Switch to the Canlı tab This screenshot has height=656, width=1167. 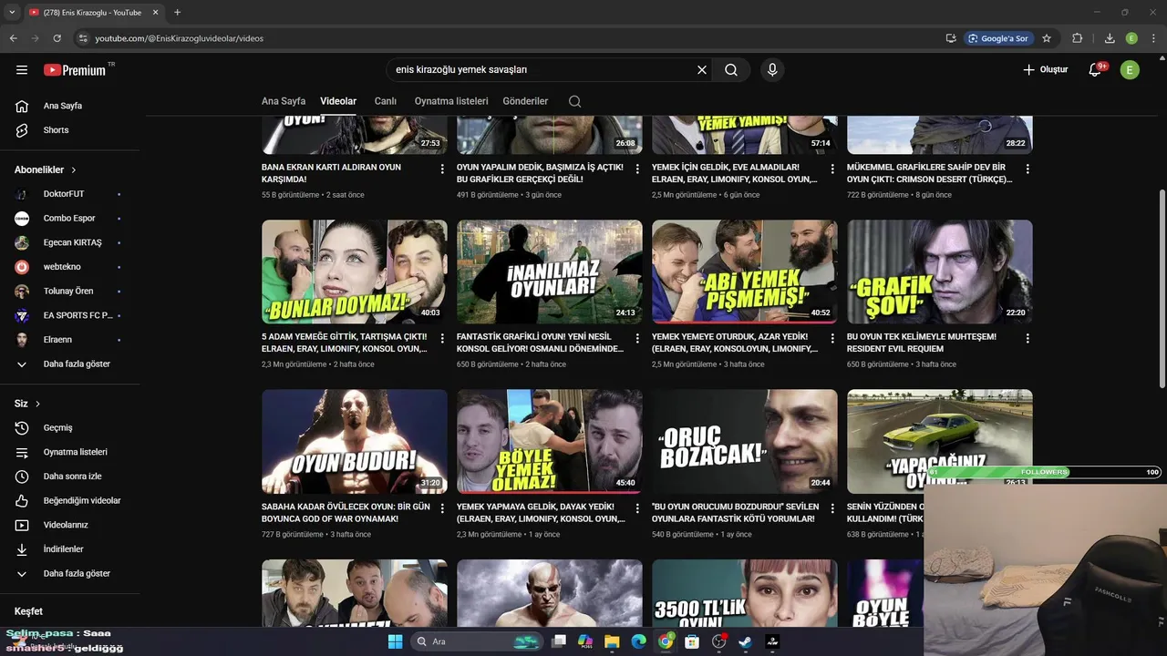[x=386, y=101]
